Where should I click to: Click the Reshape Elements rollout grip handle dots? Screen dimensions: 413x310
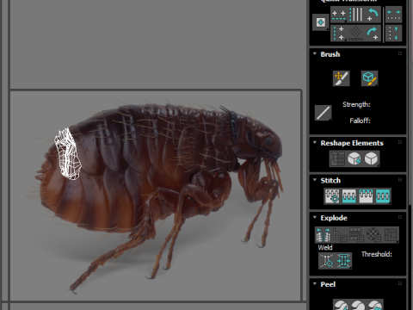(400, 142)
